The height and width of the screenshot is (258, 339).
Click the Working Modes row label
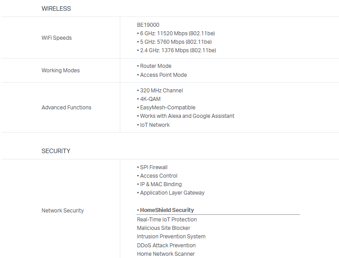click(61, 71)
